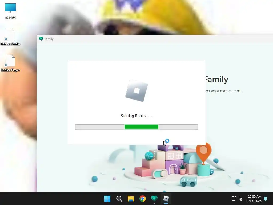Click the Family heart icon in title bar
The image size is (273, 205).
pos(41,39)
